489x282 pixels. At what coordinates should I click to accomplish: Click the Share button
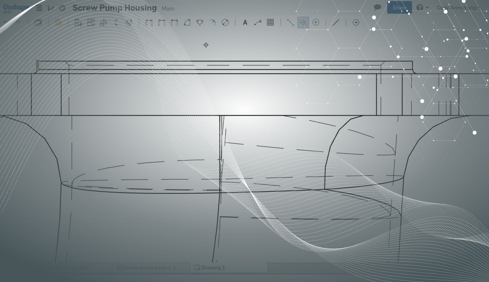click(399, 8)
